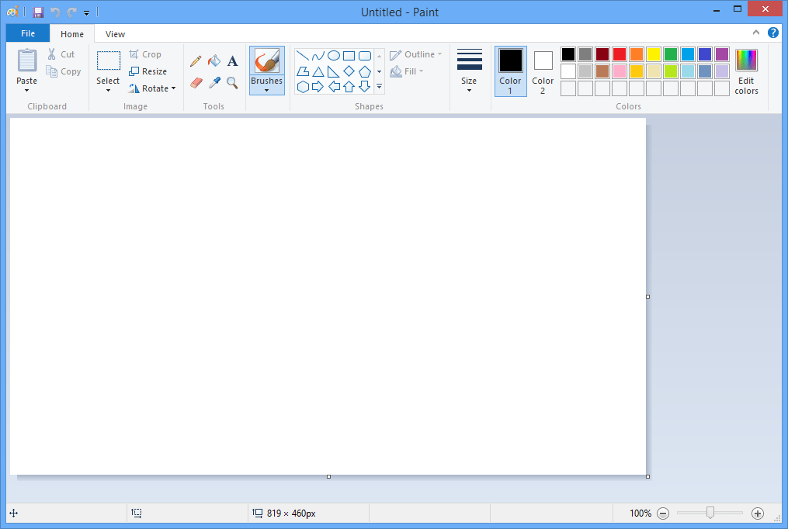Open the File menu
The image size is (788, 529).
point(27,33)
